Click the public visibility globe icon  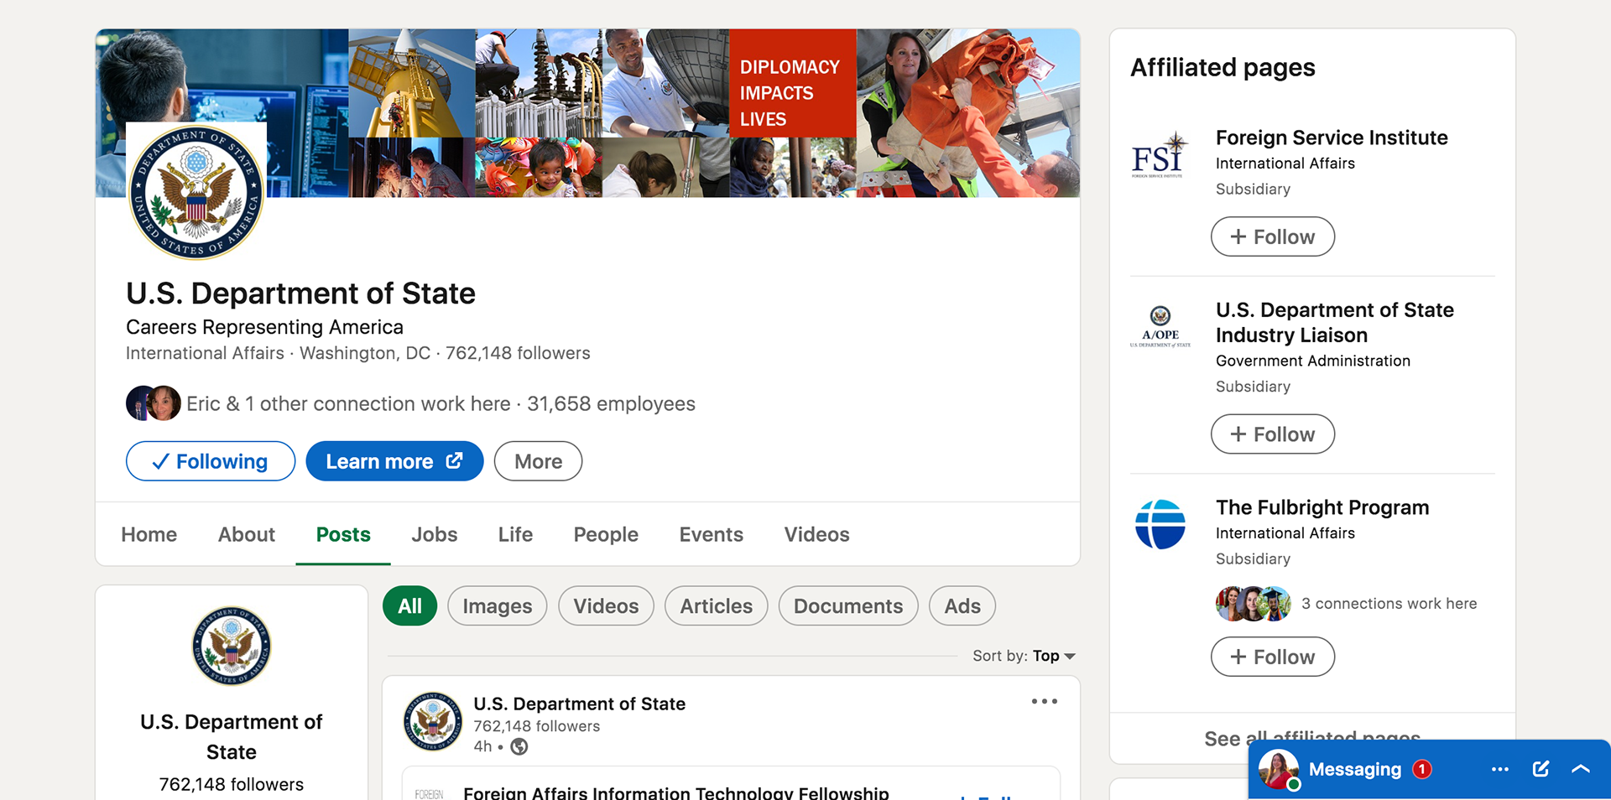(519, 746)
